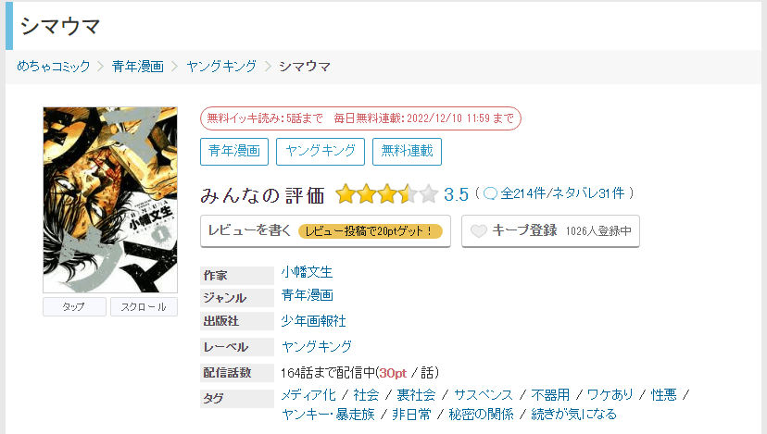Click the メディア化 tag link

pos(308,395)
